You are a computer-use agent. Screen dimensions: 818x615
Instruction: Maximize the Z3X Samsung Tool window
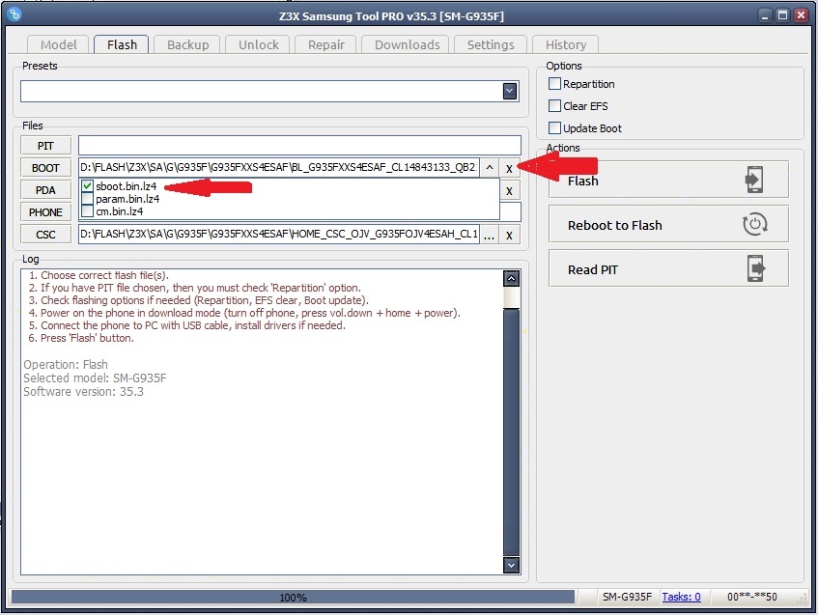(x=783, y=15)
